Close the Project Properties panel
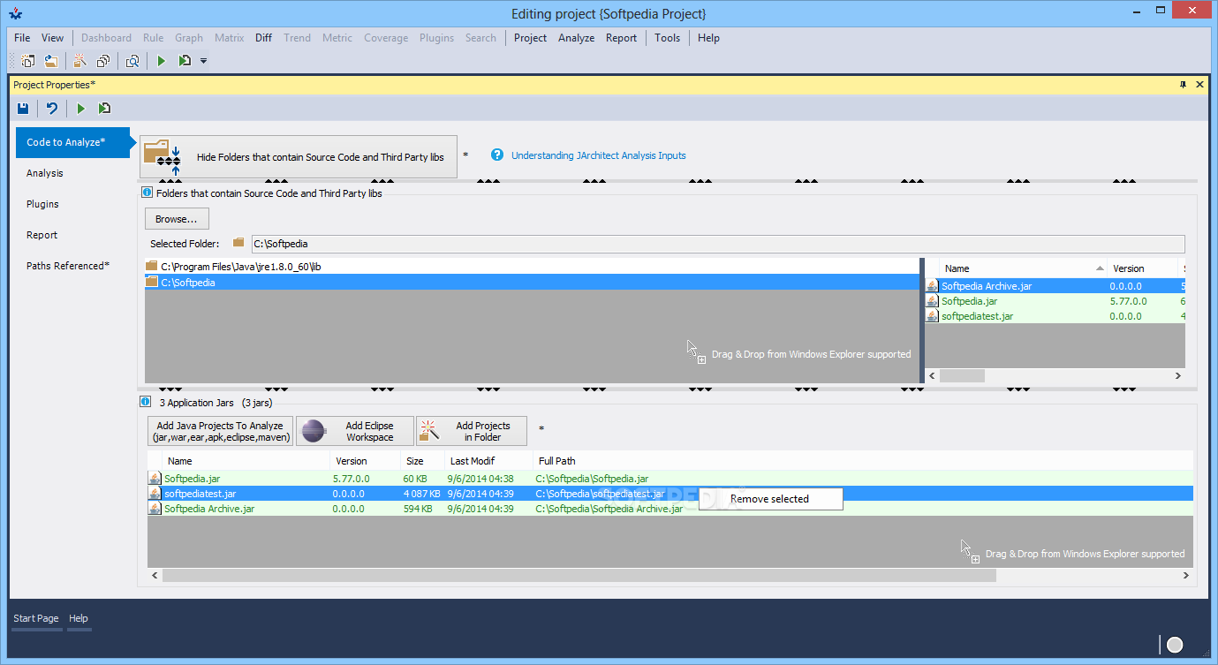This screenshot has width=1218, height=665. [1199, 85]
